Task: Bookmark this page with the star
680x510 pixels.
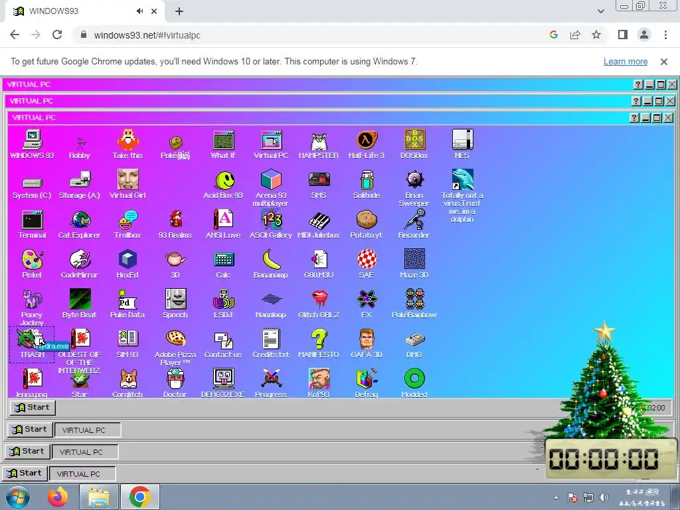Action: (x=596, y=35)
